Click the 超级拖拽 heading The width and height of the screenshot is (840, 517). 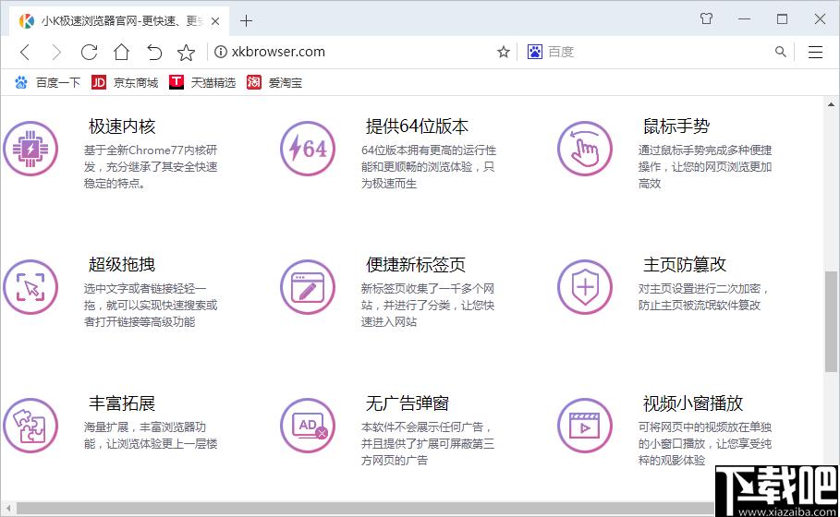[x=122, y=264]
